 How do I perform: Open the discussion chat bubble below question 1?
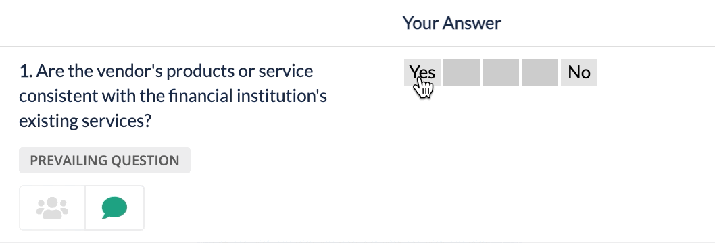[114, 208]
